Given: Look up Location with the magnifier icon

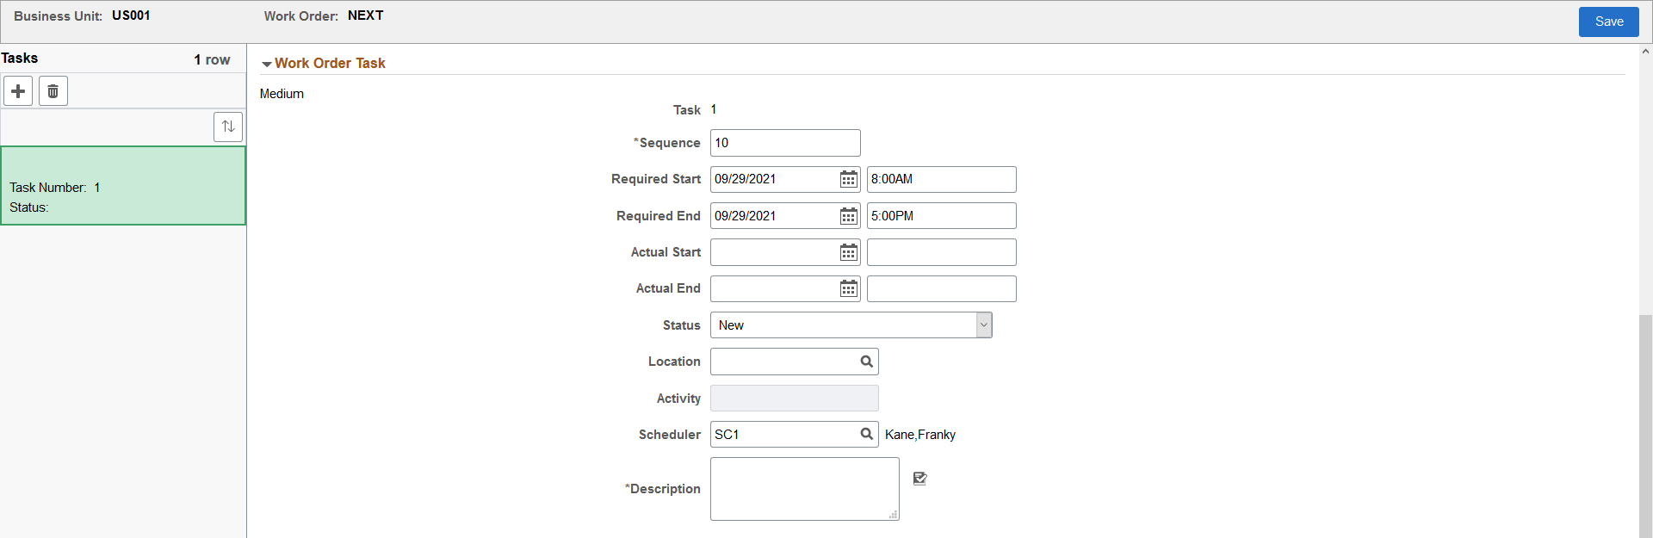Looking at the screenshot, I should [867, 362].
